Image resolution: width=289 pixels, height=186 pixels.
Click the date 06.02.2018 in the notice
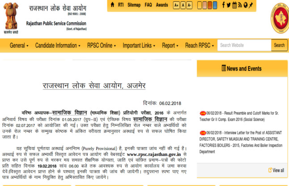coord(170,103)
